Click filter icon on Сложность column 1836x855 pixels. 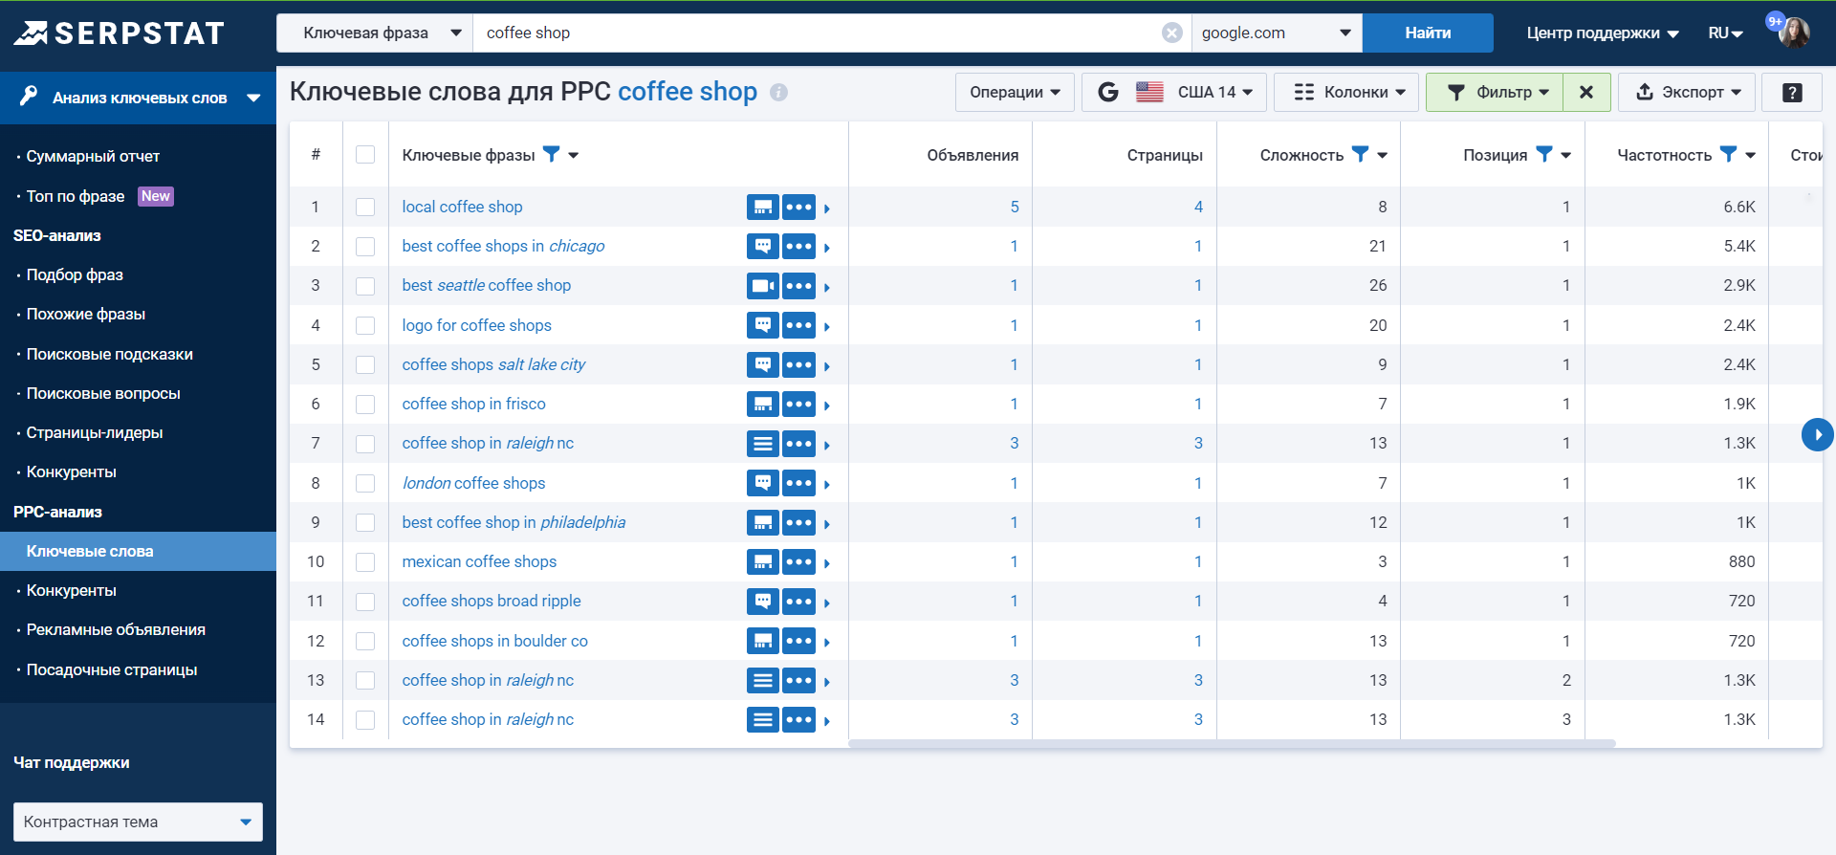tap(1360, 154)
